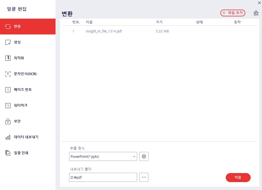Switch to 워터마크 section
Screen dimensions: 262x190
(x=21, y=105)
